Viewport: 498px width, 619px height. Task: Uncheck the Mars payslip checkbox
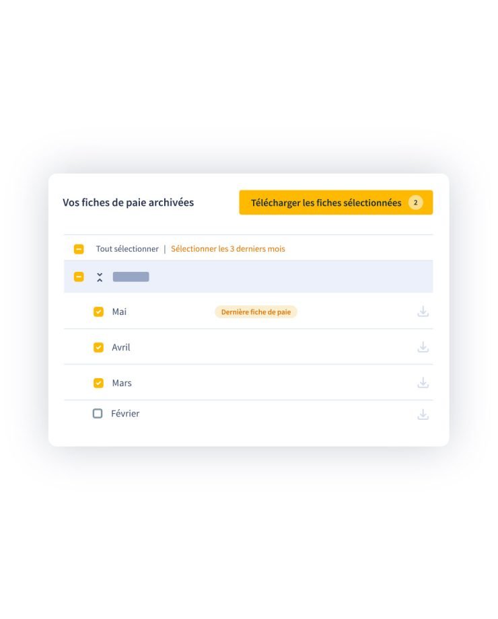(98, 383)
